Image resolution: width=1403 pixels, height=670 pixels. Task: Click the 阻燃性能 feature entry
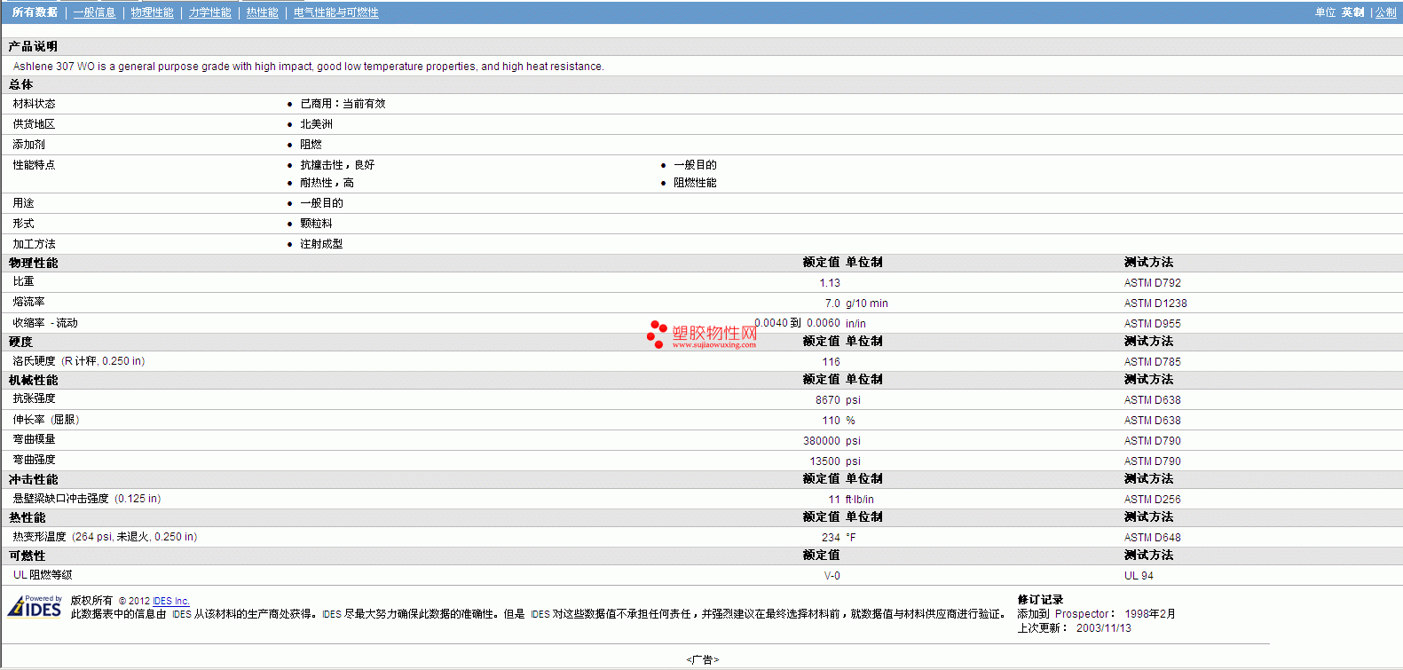695,183
